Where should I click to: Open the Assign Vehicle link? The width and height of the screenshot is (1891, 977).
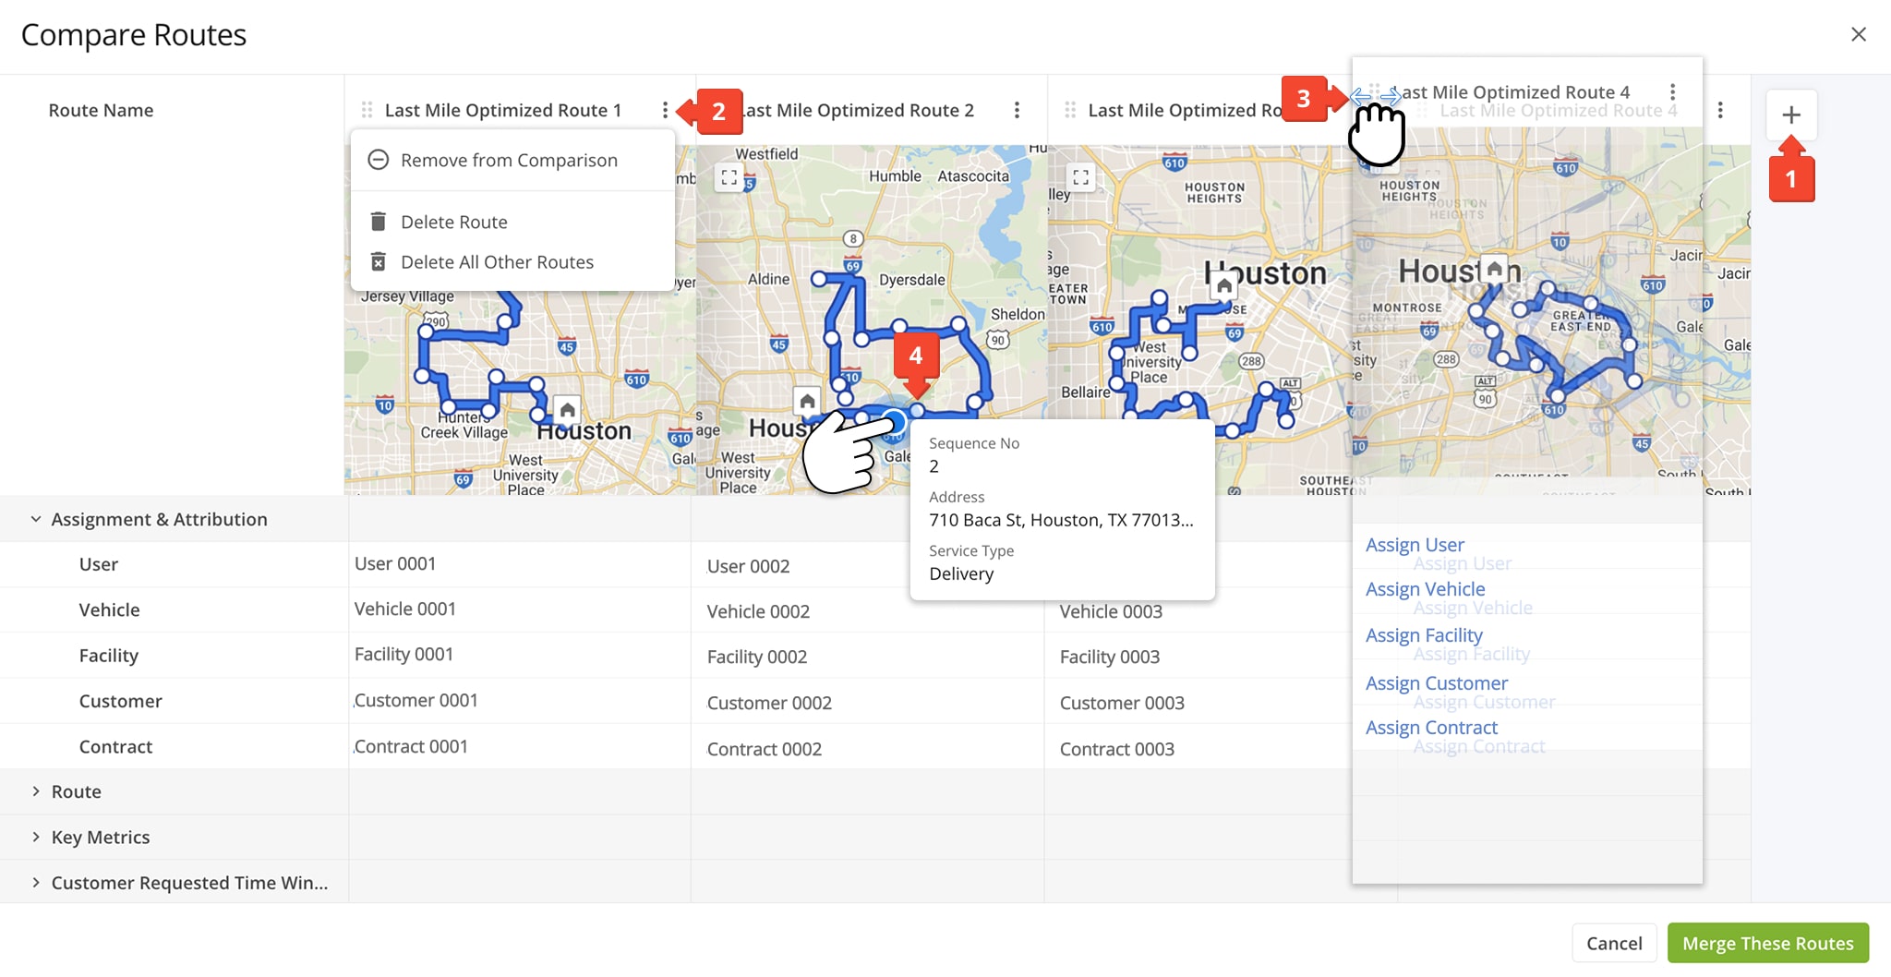click(1425, 588)
